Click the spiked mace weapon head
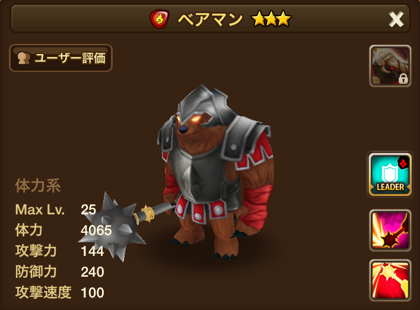 (113, 227)
